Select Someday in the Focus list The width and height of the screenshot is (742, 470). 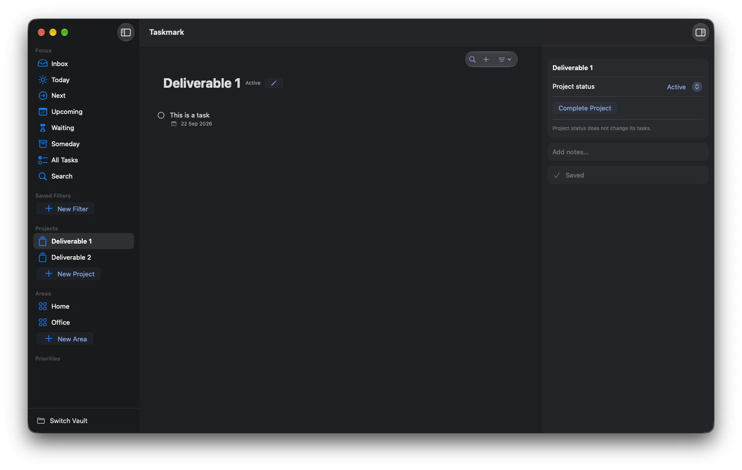tap(84, 144)
